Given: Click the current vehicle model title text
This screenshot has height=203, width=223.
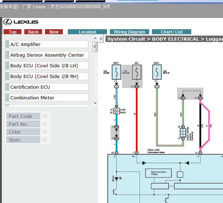Looking at the screenshot, I should pyautogui.click(x=55, y=6).
